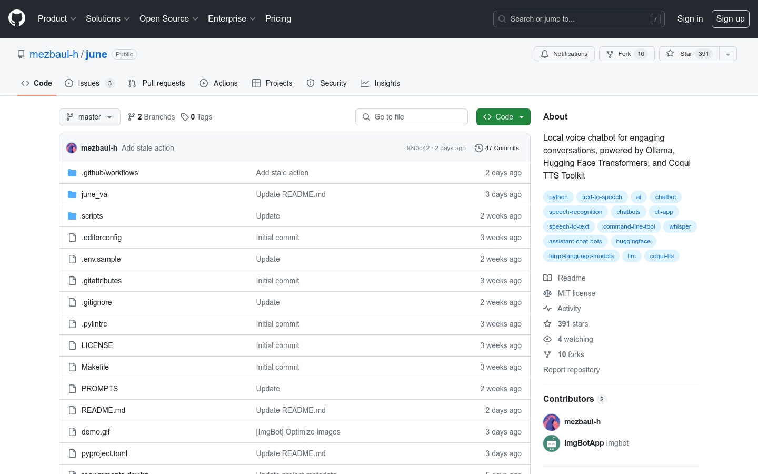Click Report repository link

(x=571, y=370)
